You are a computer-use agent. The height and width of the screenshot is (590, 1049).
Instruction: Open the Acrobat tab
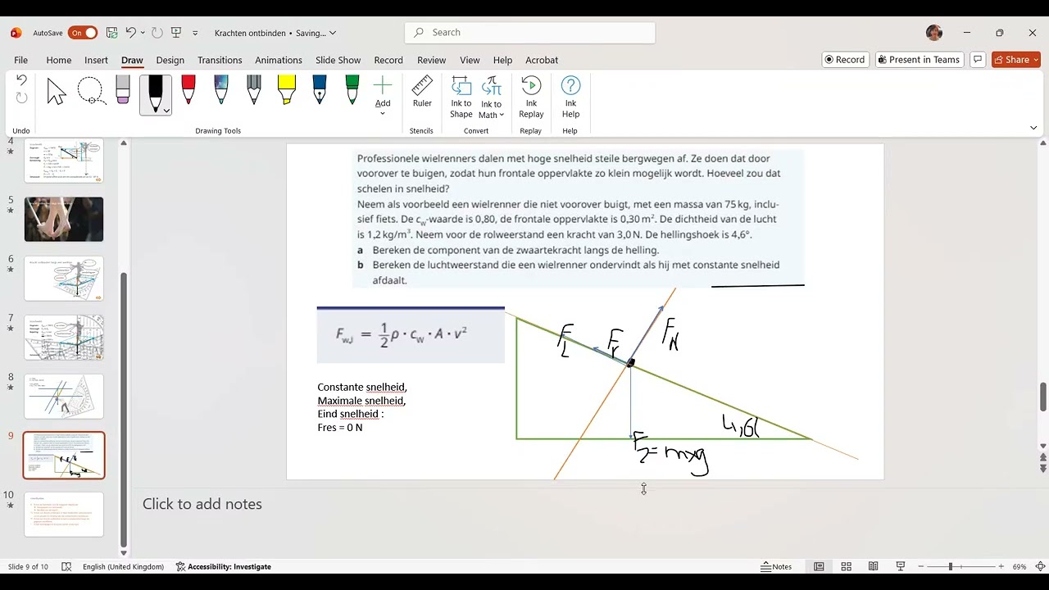[x=542, y=60]
